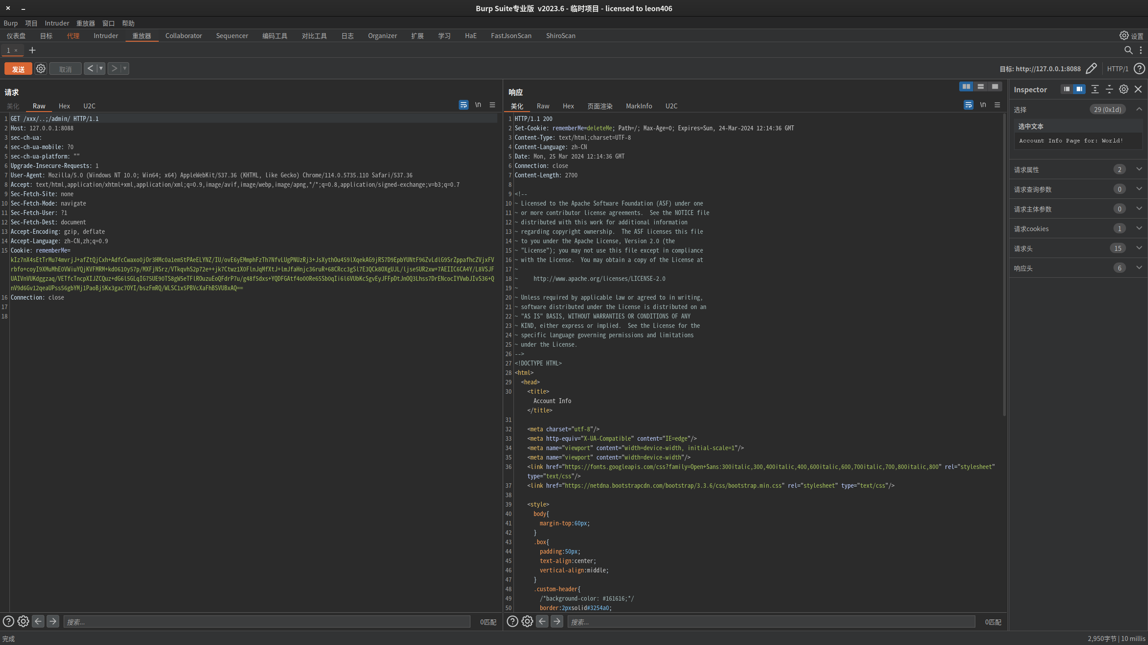
Task: Click the response pane vertical scrollbar
Action: 1004,264
